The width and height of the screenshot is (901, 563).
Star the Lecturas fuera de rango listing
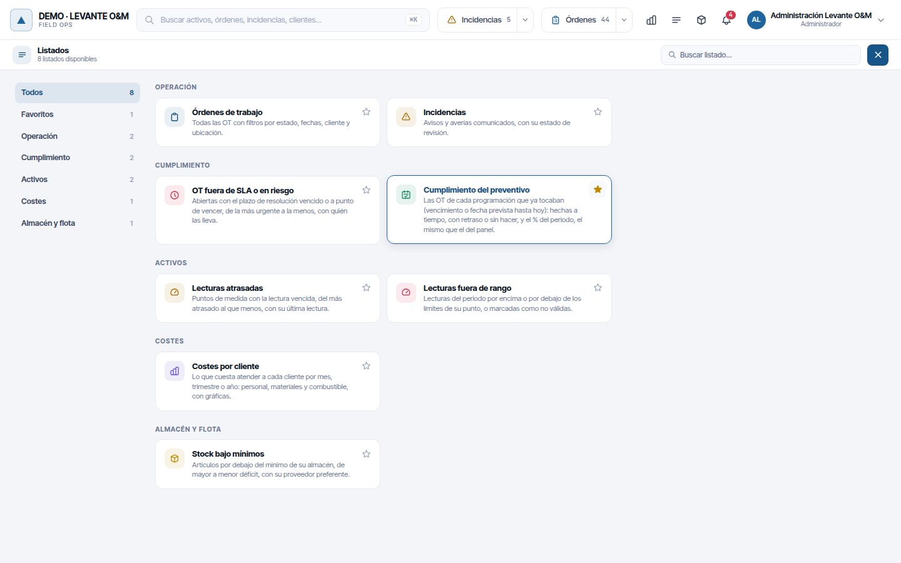(x=598, y=288)
